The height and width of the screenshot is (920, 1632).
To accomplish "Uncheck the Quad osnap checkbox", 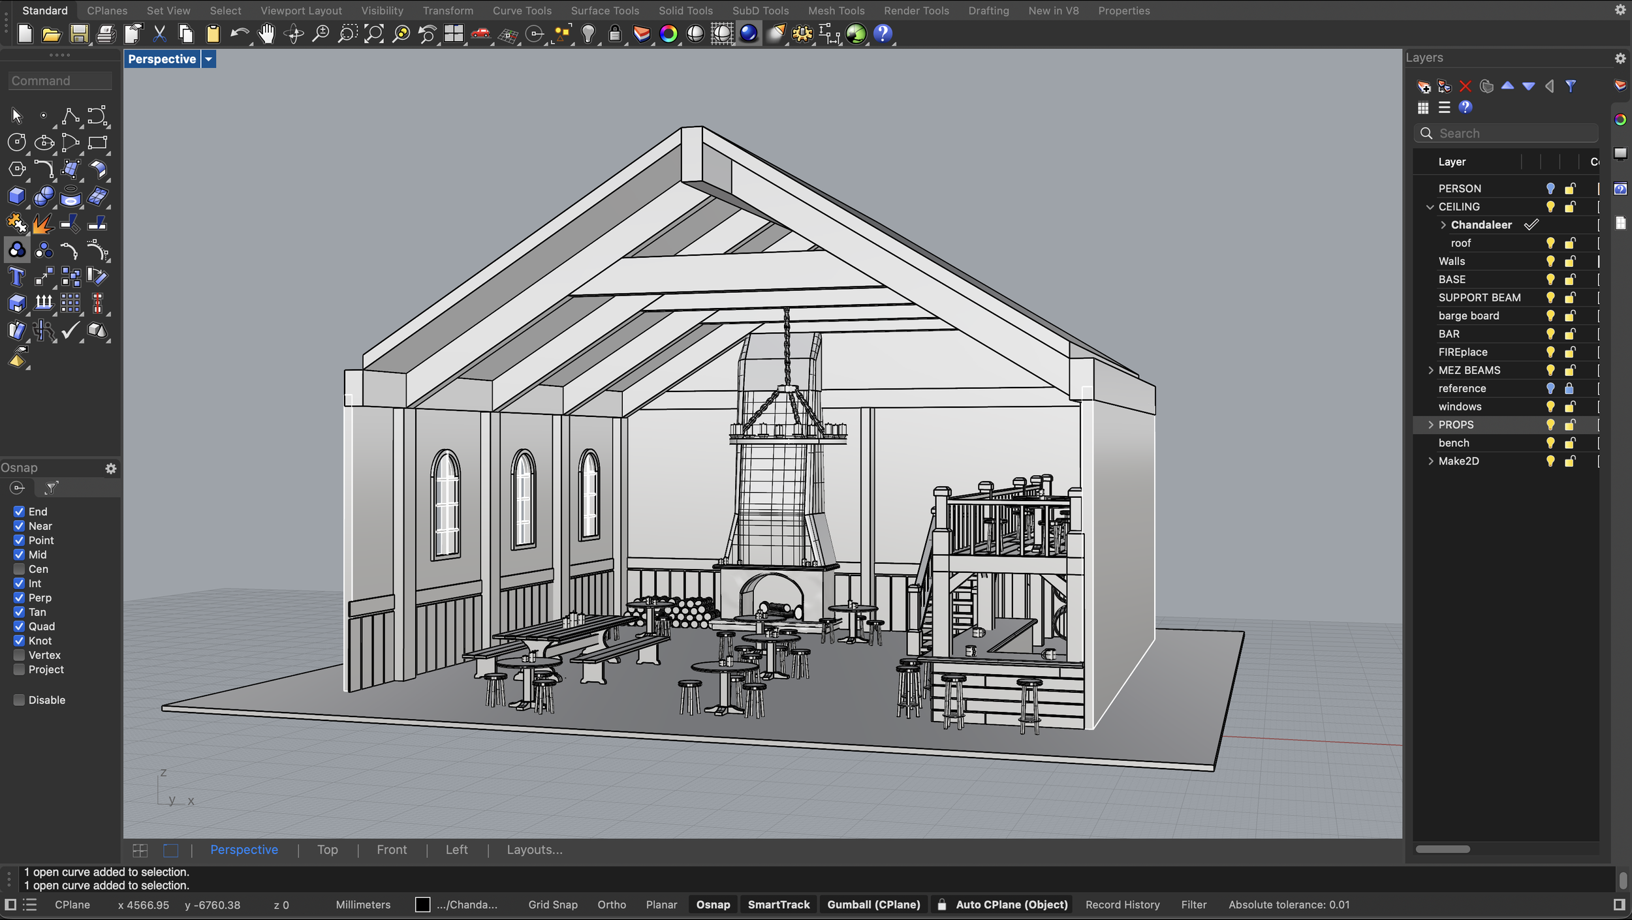I will click(19, 626).
